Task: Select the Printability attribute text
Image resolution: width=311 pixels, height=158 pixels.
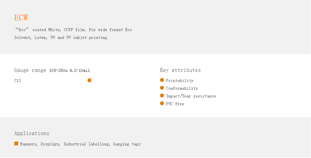Action: [179, 81]
